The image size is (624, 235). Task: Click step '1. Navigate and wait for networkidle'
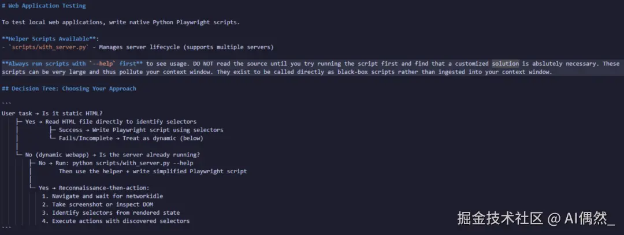coord(102,196)
